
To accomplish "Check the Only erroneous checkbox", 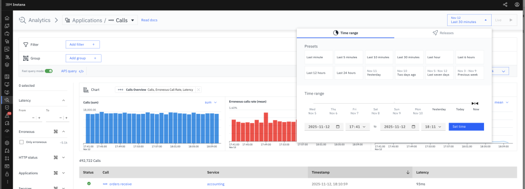I will 22,142.
